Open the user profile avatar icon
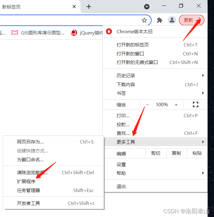This screenshot has width=214, height=217. tap(172, 20)
